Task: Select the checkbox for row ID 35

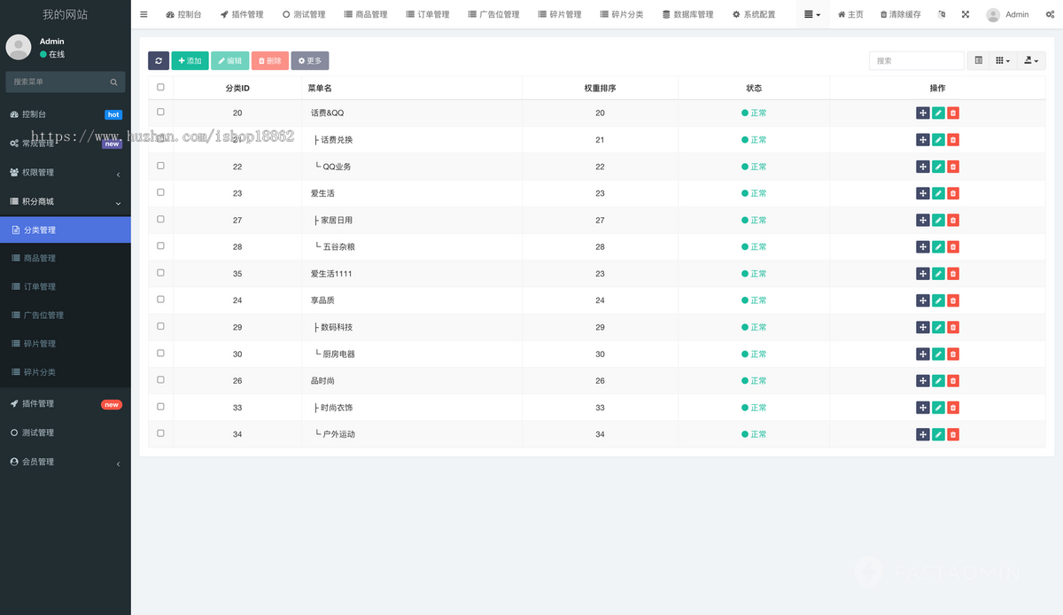Action: (x=160, y=273)
